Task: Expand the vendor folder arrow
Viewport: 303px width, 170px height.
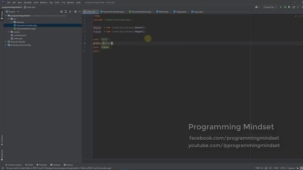Action: [x=9, y=32]
